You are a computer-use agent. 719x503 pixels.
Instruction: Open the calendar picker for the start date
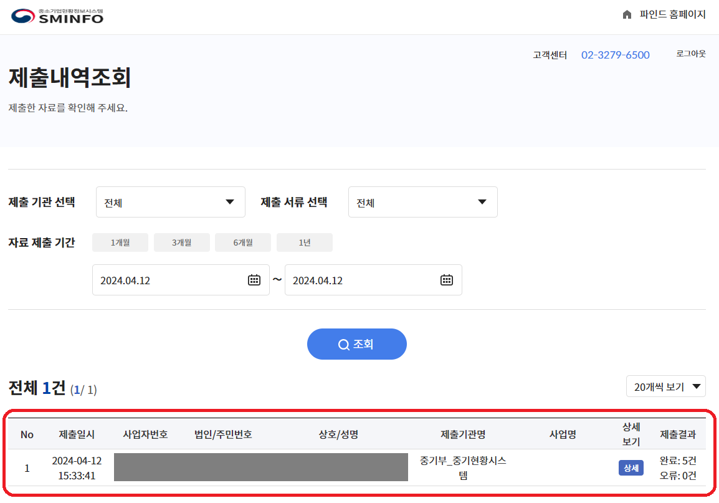tap(254, 280)
